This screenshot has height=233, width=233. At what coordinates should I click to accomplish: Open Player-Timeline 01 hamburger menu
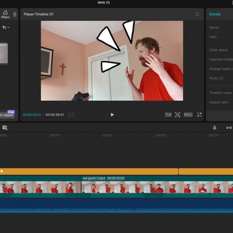point(197,14)
